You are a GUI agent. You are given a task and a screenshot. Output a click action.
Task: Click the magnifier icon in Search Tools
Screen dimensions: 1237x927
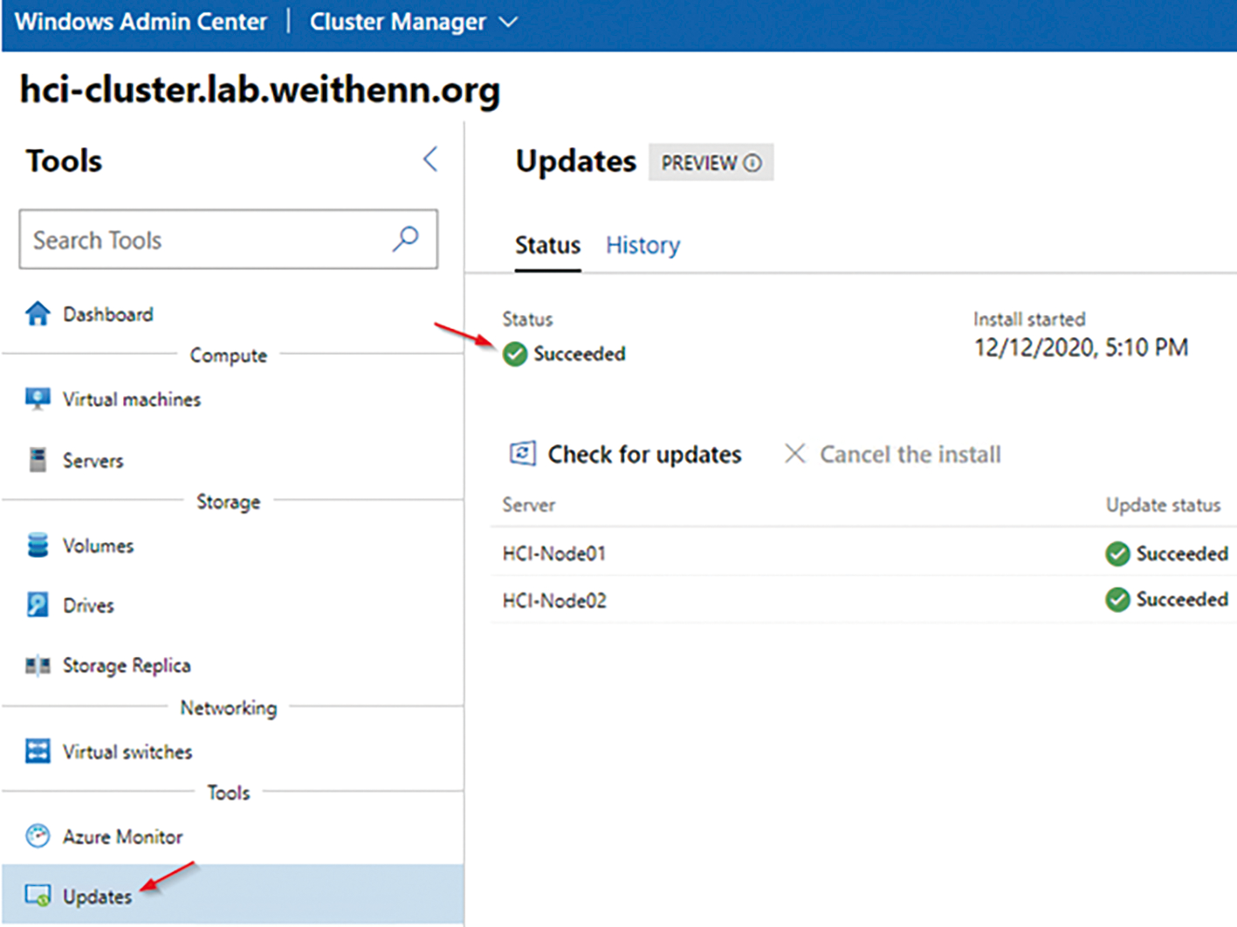(x=406, y=238)
